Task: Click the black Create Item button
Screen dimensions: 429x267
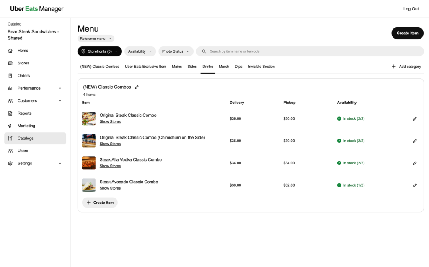Action: (x=407, y=33)
